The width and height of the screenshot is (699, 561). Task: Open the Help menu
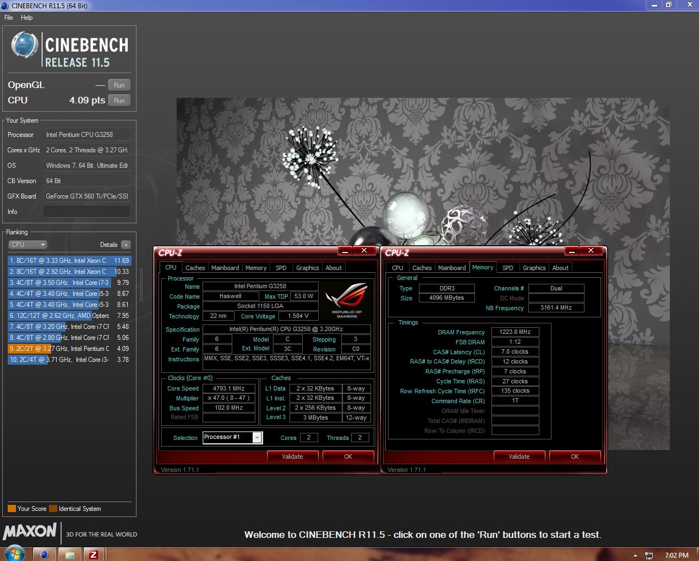pyautogui.click(x=26, y=18)
